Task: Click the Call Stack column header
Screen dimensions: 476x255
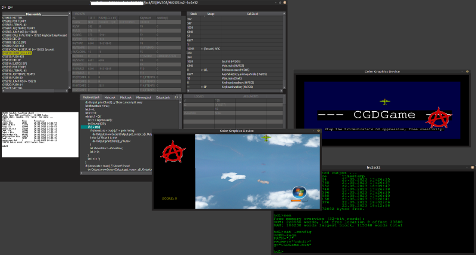Action: pos(252,13)
